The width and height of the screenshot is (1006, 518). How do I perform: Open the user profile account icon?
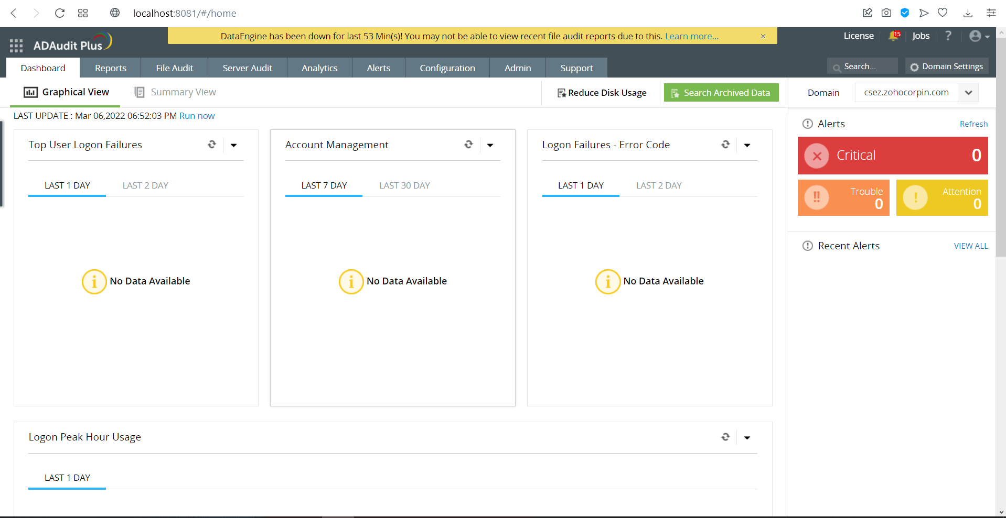(x=975, y=36)
